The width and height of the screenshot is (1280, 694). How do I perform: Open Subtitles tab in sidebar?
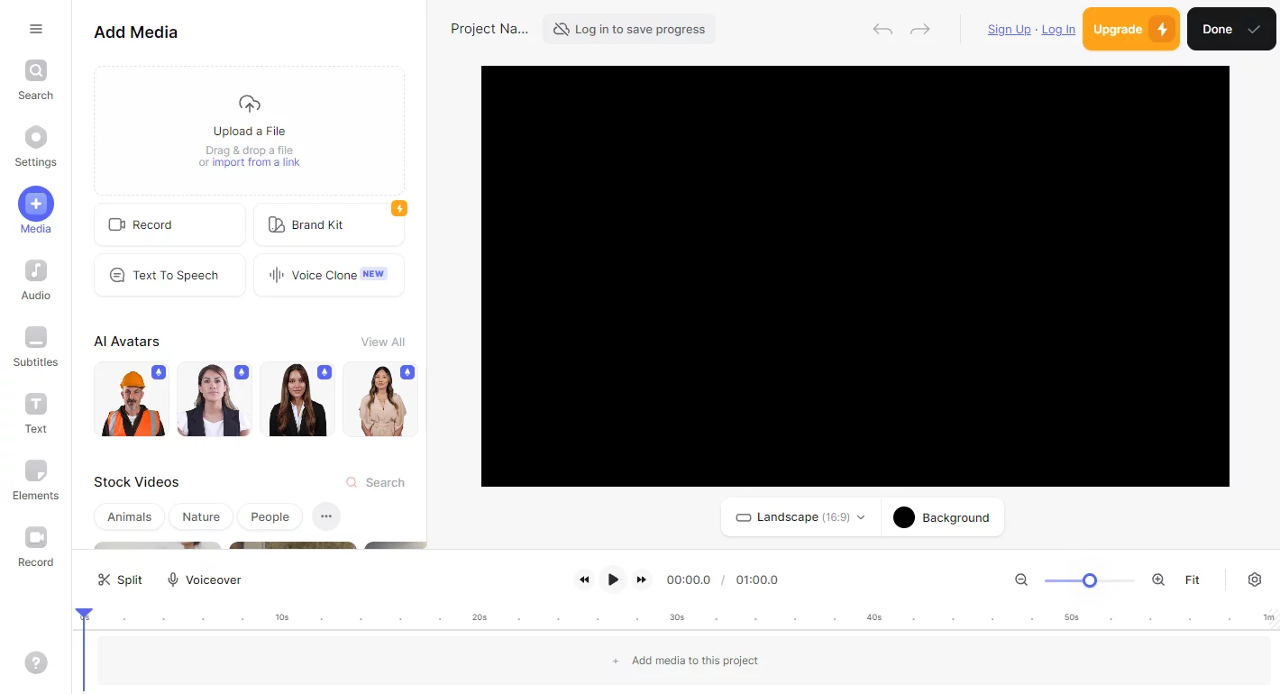pos(36,346)
